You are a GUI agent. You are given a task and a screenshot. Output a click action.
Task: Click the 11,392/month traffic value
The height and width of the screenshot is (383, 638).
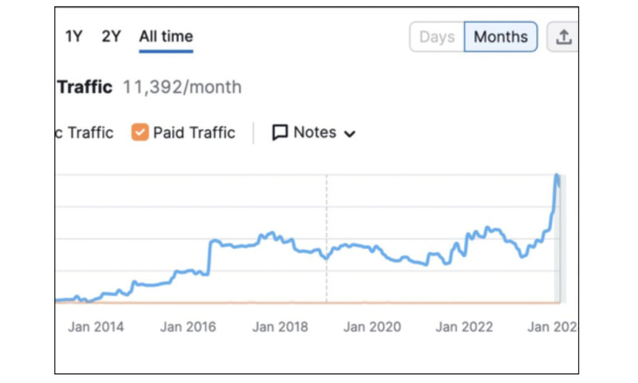(x=182, y=87)
